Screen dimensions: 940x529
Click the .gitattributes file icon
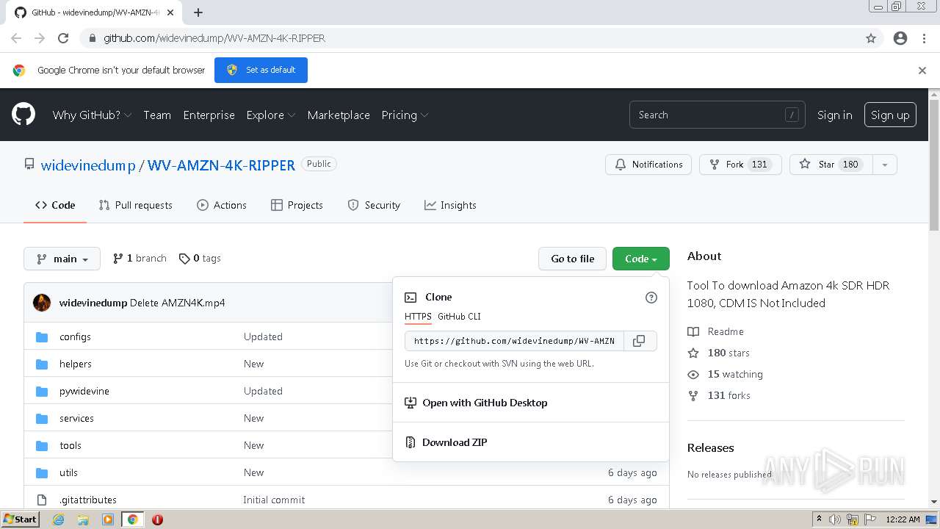[x=42, y=500]
